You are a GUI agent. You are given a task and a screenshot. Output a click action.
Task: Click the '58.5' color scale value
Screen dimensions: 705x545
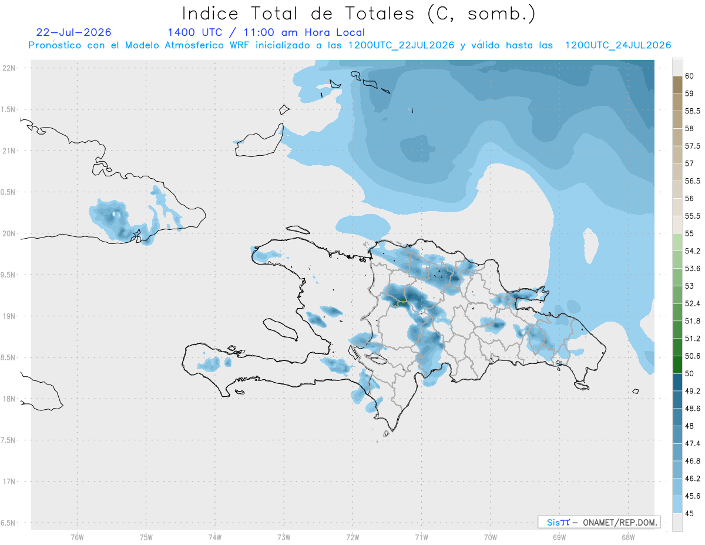tap(692, 111)
